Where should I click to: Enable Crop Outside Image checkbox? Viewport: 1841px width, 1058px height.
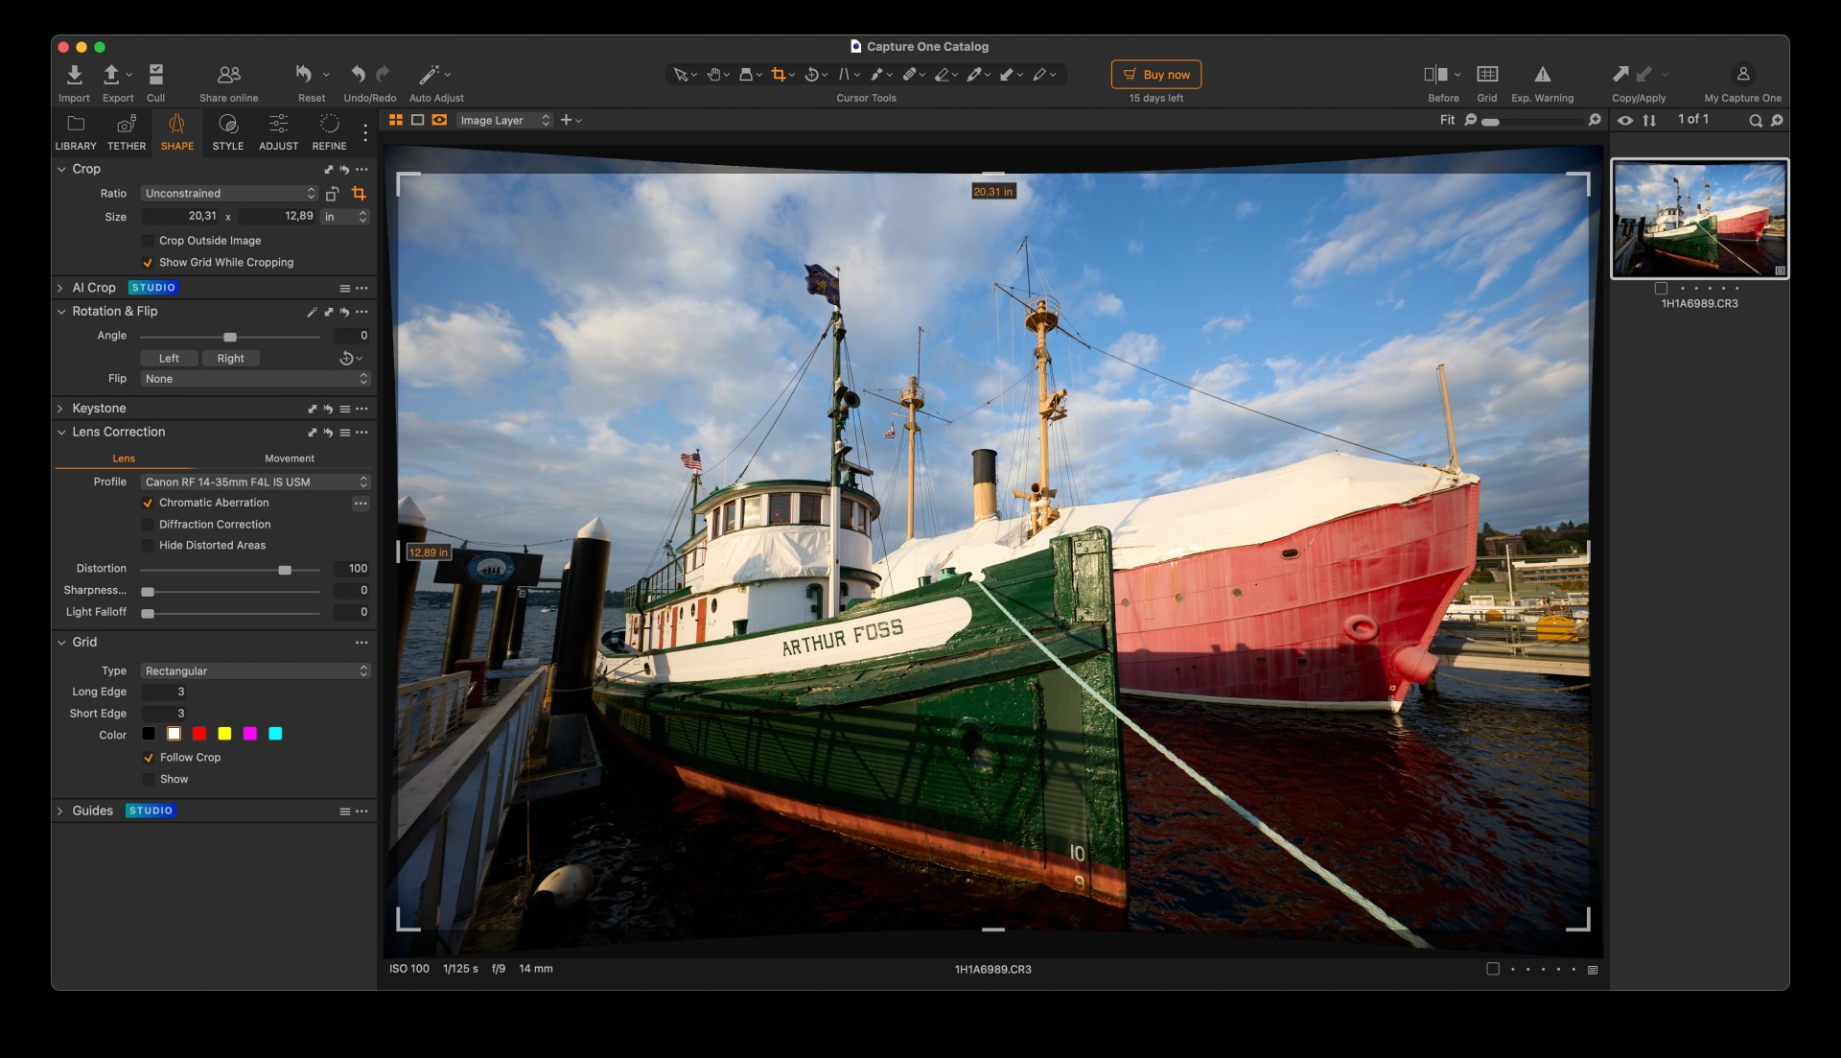(x=148, y=241)
